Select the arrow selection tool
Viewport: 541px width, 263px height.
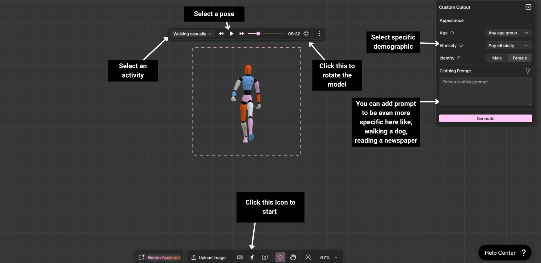pyautogui.click(x=280, y=257)
